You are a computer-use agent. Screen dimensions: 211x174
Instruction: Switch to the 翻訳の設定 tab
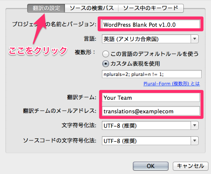(46, 8)
